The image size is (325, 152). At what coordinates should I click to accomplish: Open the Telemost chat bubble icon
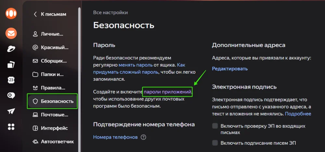click(x=11, y=95)
